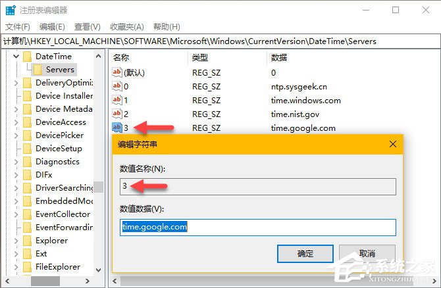Expand the DevicePicker tree node
This screenshot has height=288, width=441.
point(16,135)
